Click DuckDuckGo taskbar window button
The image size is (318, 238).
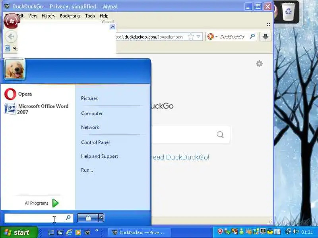pyautogui.click(x=139, y=232)
